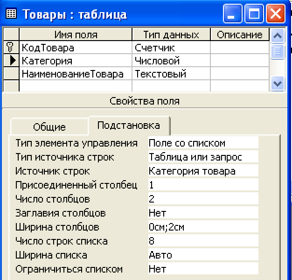
Task: Click the Число строк списка value field
Action: coord(203,241)
